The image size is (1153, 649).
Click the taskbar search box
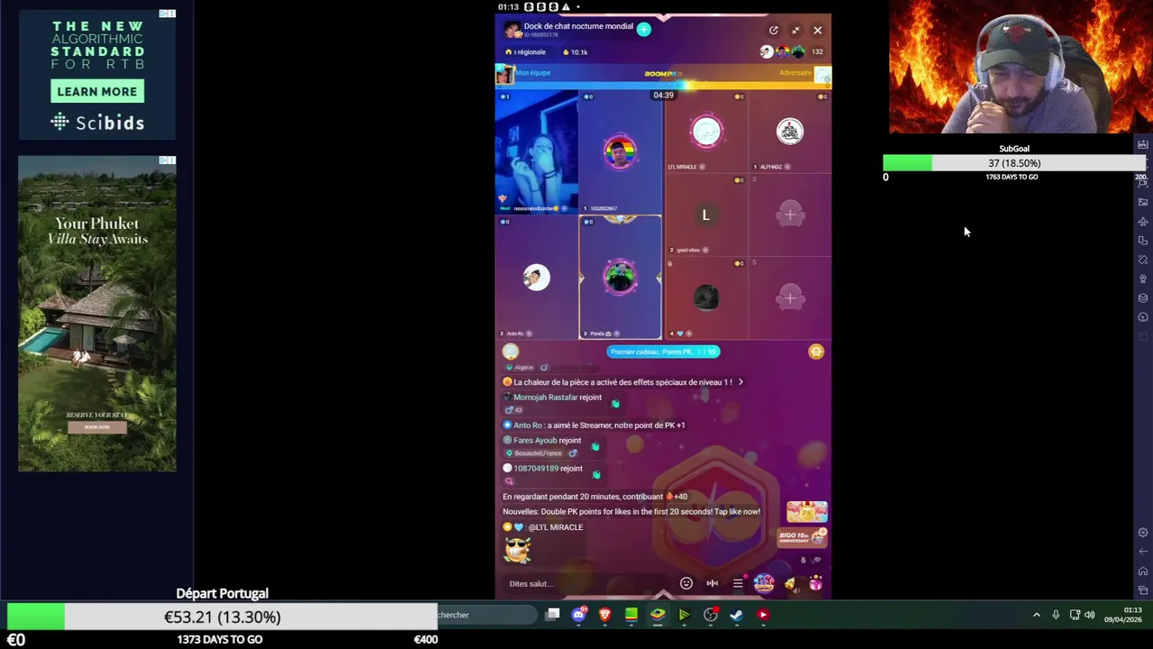[486, 615]
